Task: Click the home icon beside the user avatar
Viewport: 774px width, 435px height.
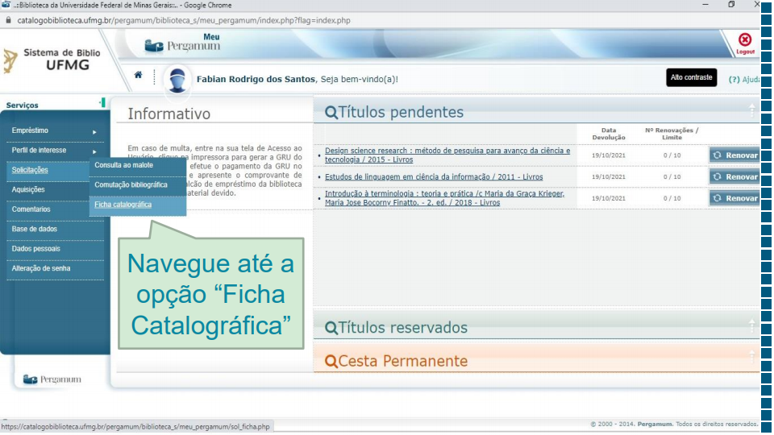Action: coord(139,75)
